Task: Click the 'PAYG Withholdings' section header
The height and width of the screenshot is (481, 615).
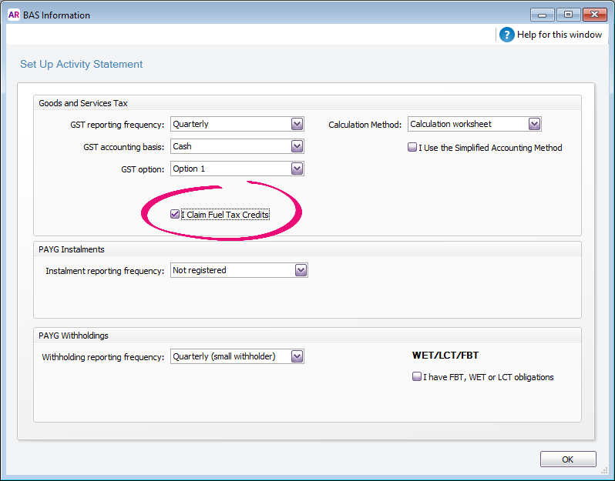Action: point(74,336)
